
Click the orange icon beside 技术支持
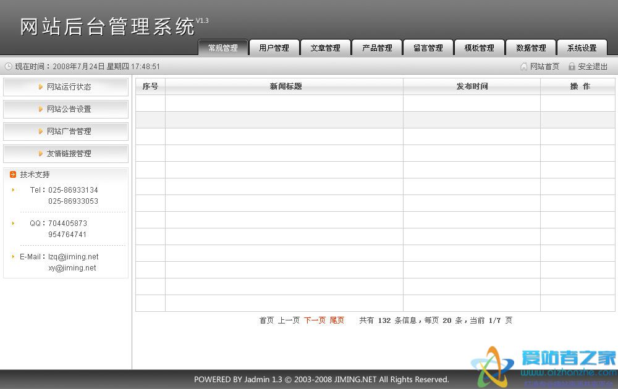pyautogui.click(x=13, y=175)
